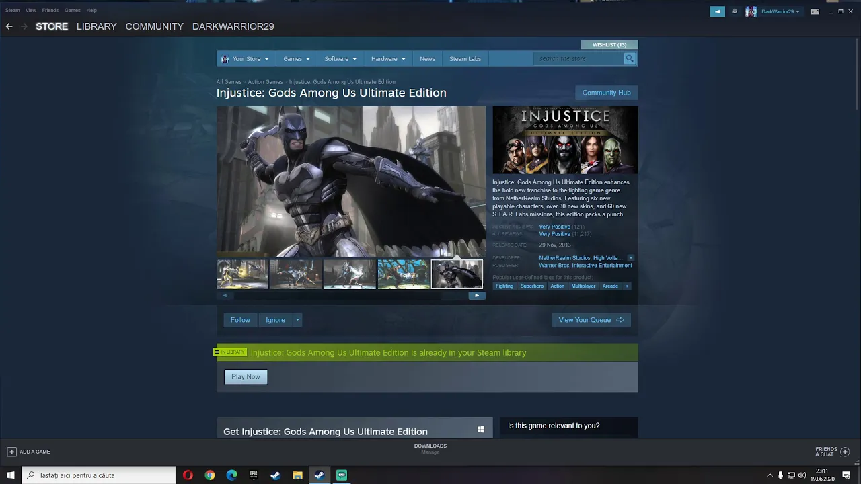Screen dimensions: 861x484
Task: Show more tags with plus button
Action: tap(627, 286)
